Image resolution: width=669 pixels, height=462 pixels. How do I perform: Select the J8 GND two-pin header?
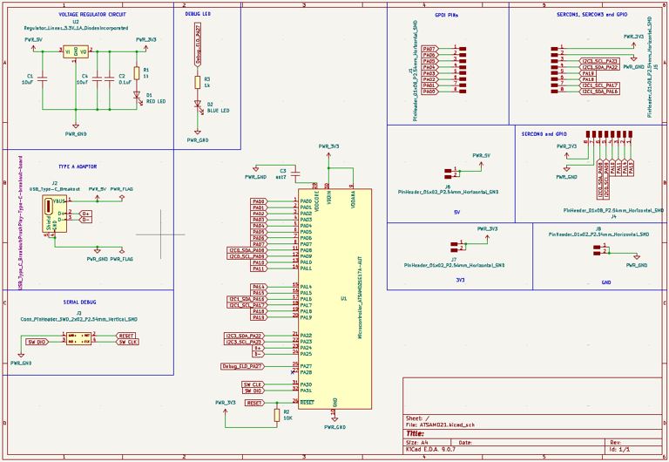click(x=598, y=250)
